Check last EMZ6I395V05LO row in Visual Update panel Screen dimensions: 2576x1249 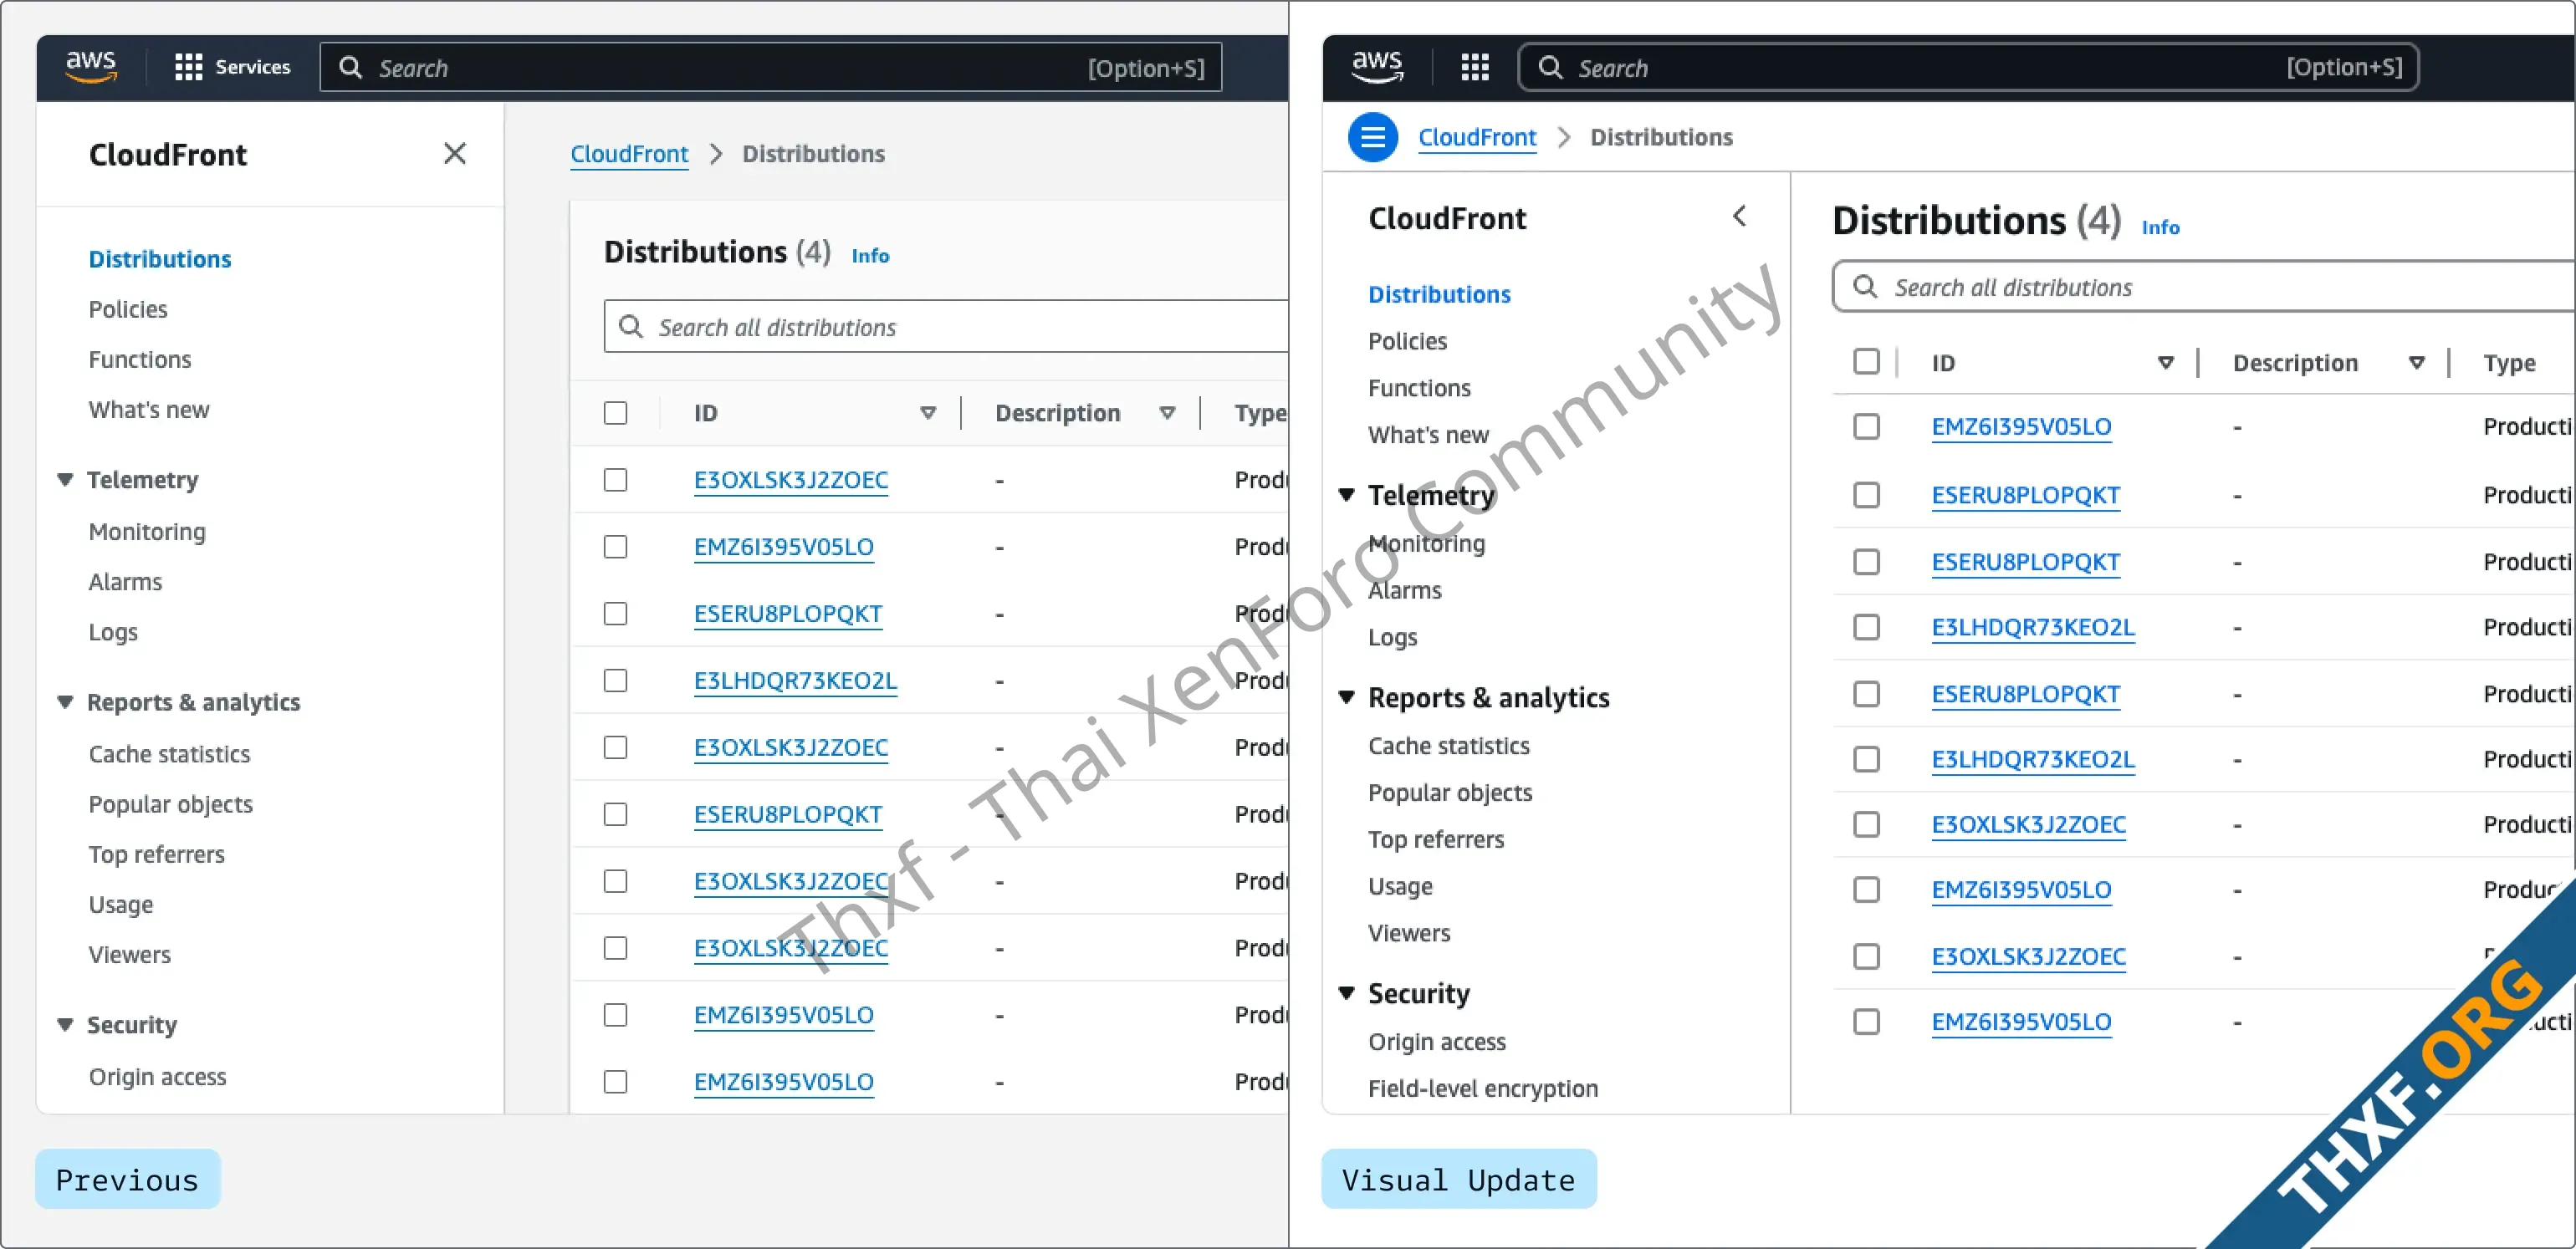click(1866, 1022)
